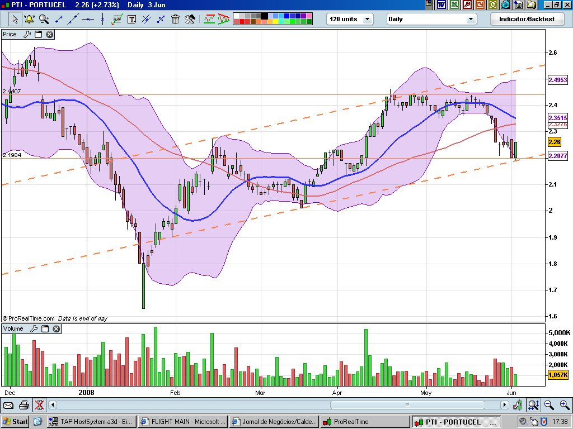
Task: Click the moving average value 2.3515
Action: pyautogui.click(x=558, y=118)
